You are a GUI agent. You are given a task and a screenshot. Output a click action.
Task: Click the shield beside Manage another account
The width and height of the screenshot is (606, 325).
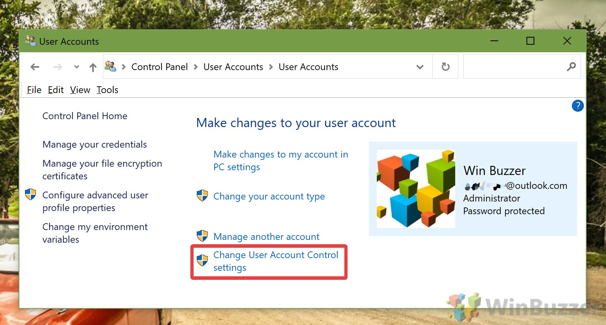(202, 235)
